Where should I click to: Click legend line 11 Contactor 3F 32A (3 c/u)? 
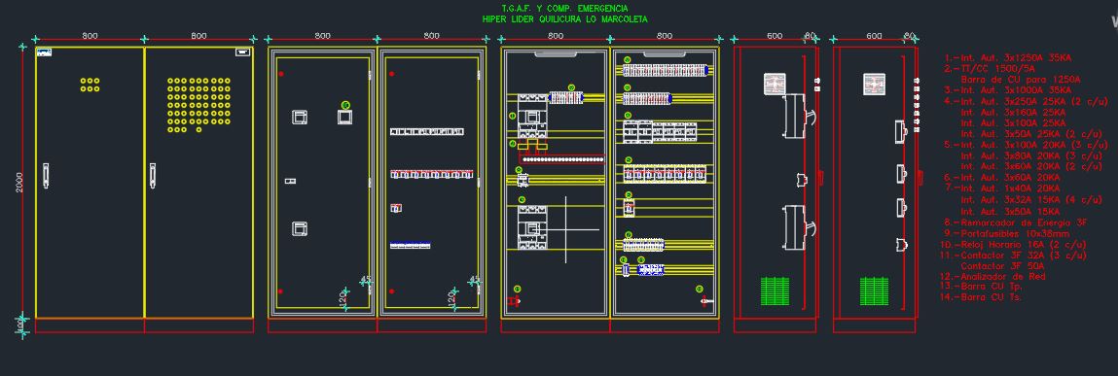click(x=1013, y=255)
